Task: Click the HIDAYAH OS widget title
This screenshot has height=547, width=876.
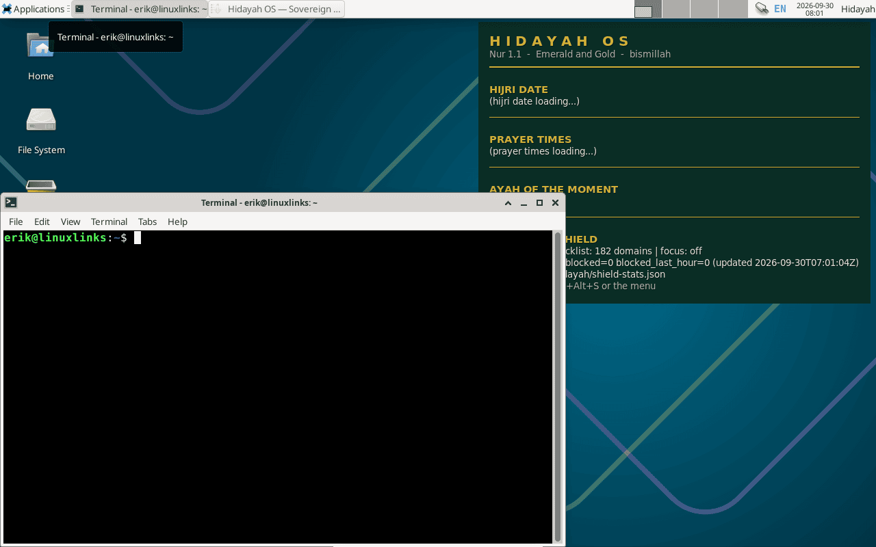Action: tap(560, 41)
